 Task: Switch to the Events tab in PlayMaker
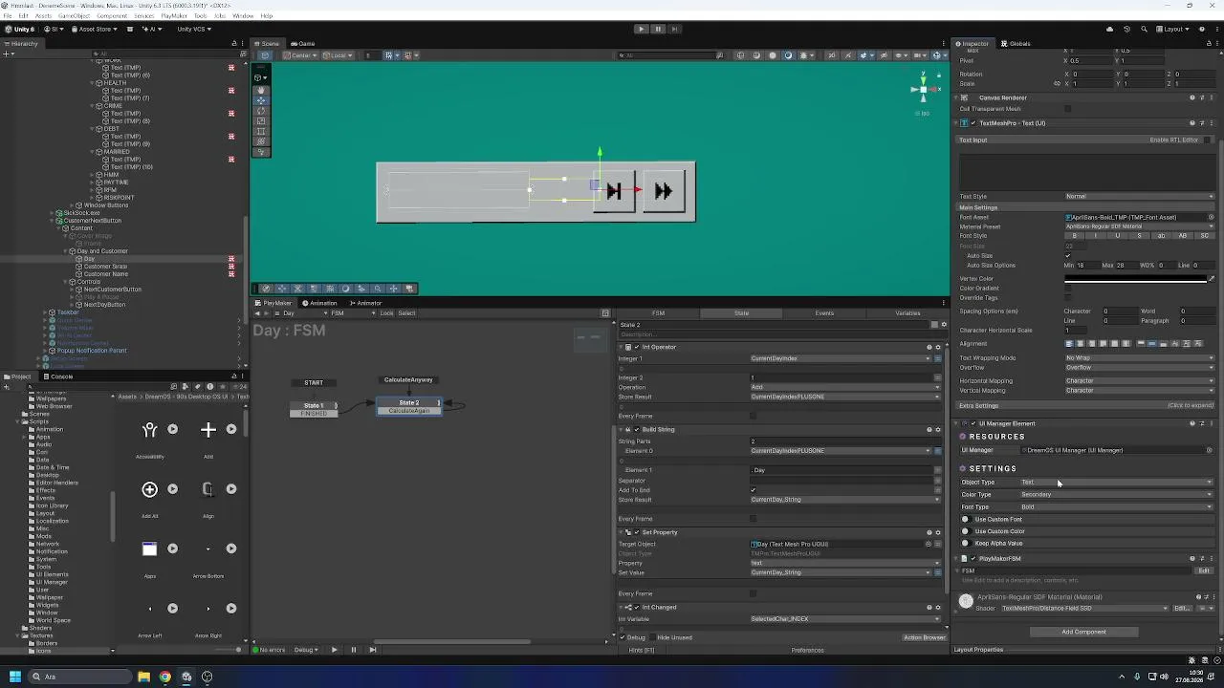click(824, 313)
